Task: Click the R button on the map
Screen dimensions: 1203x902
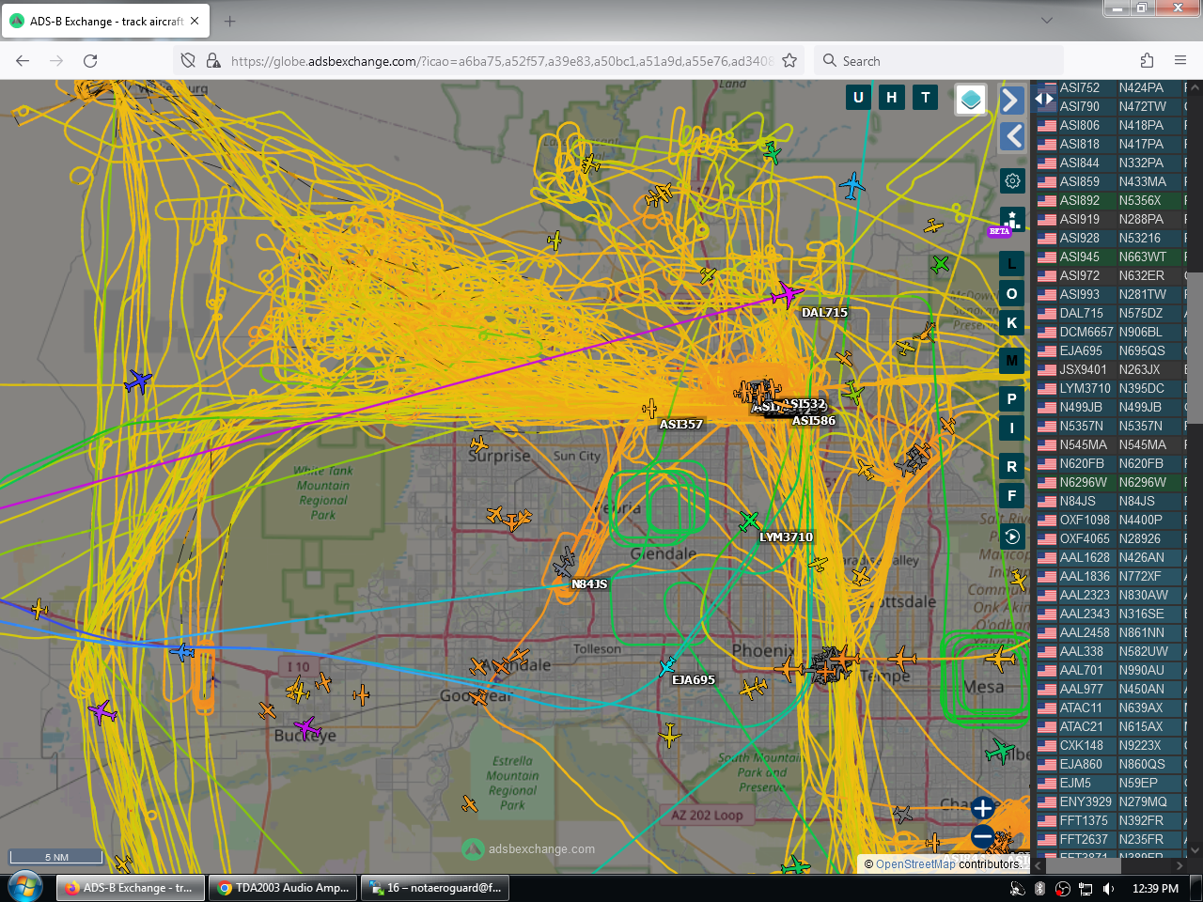Action: click(1011, 466)
